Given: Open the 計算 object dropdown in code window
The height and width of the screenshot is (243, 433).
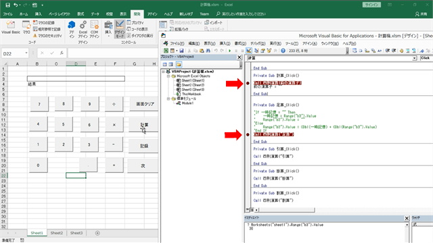Looking at the screenshot, I should [415, 58].
